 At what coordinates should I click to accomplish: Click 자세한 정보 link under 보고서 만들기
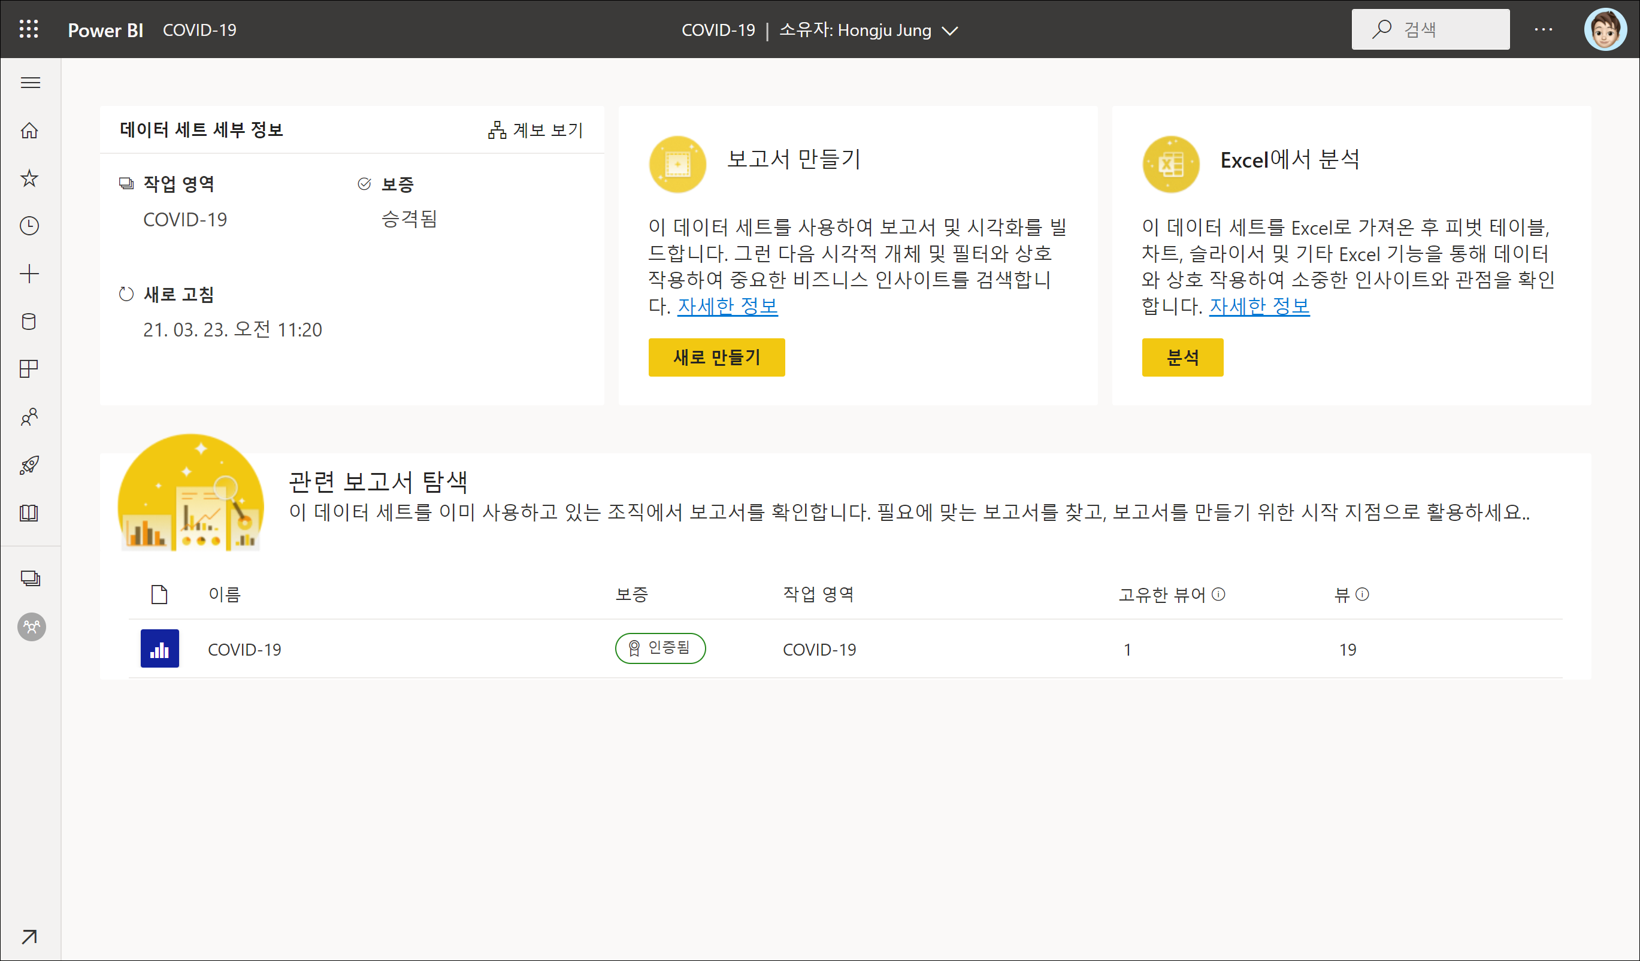click(727, 306)
